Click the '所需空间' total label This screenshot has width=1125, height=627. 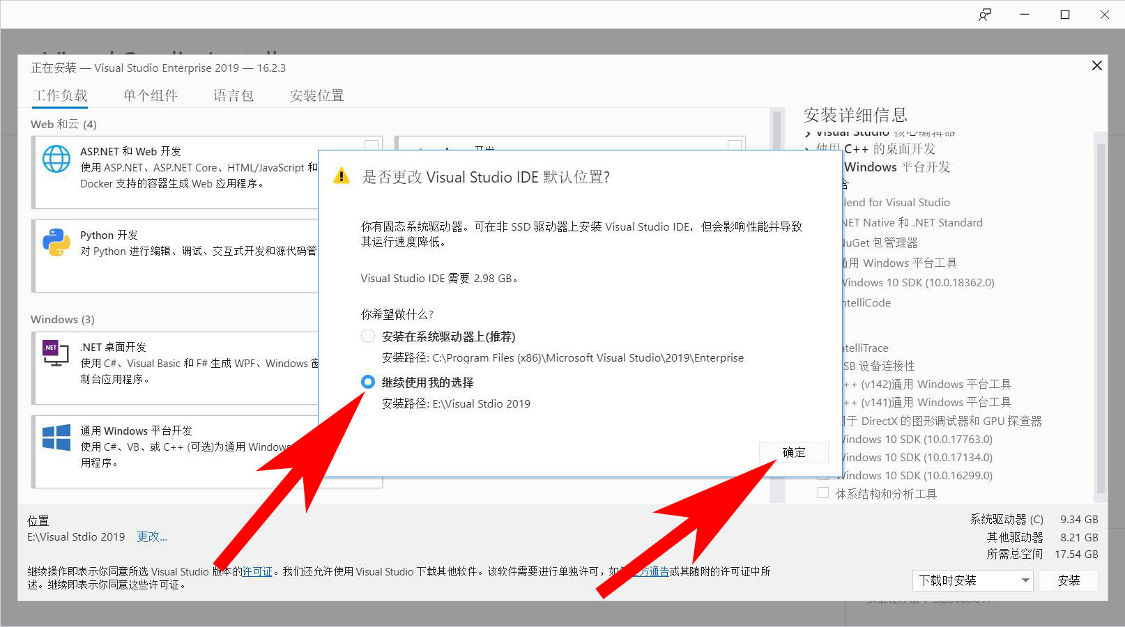click(x=1015, y=554)
